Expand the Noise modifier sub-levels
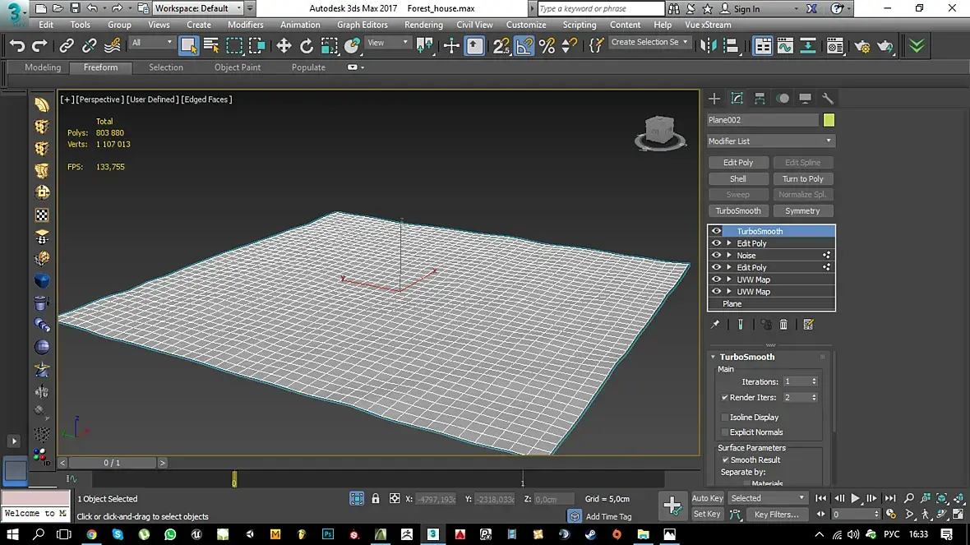970x545 pixels. pos(728,256)
